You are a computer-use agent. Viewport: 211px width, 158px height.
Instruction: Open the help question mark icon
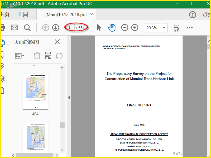coord(193,15)
